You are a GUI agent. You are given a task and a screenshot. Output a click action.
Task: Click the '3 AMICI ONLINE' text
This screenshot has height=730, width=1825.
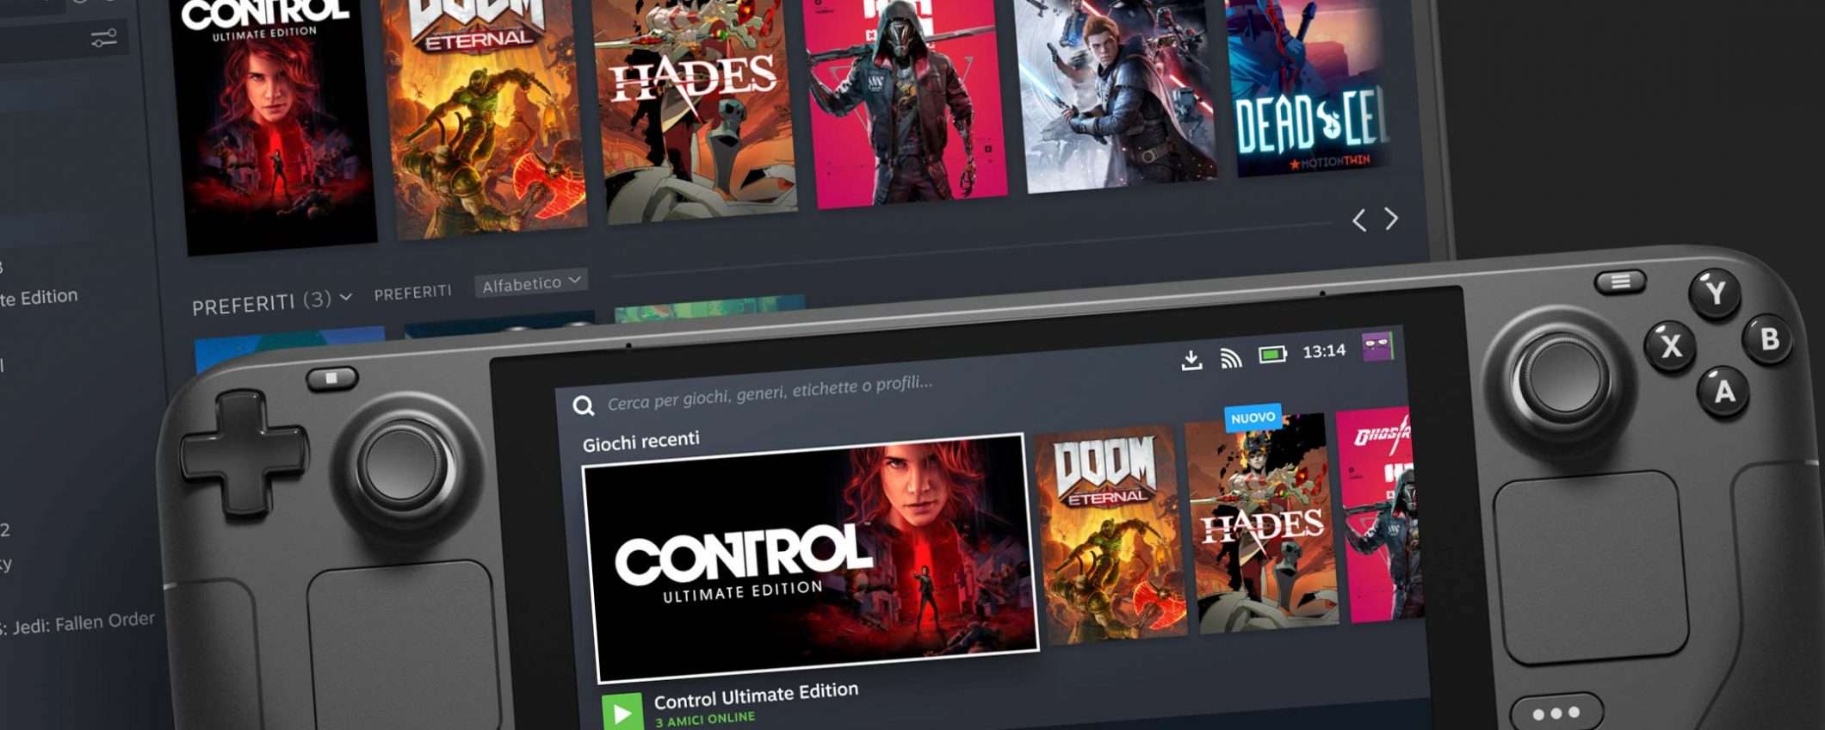coord(705,720)
